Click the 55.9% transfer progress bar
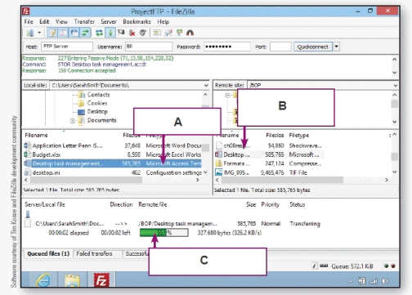The image size is (412, 295). 163,233
